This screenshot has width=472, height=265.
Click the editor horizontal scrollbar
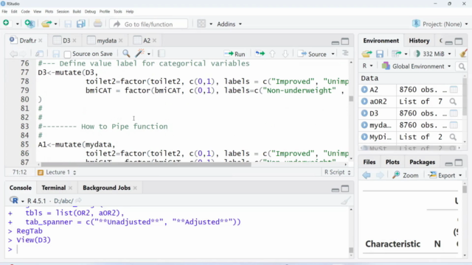[146, 164]
